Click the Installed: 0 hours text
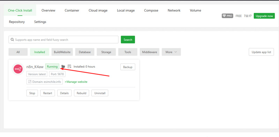The height and width of the screenshot is (137, 279). pos(84,67)
